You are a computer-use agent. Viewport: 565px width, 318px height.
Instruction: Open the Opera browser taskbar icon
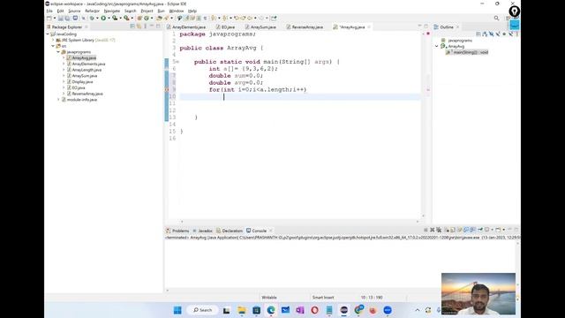[x=314, y=310]
